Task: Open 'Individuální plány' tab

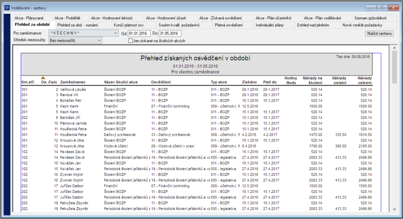Action: (270, 25)
